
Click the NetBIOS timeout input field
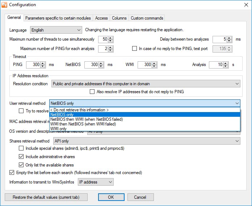point(92,65)
